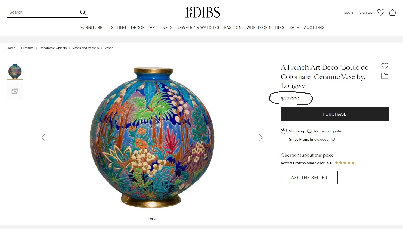Open favorites heart icon in header

point(381,12)
